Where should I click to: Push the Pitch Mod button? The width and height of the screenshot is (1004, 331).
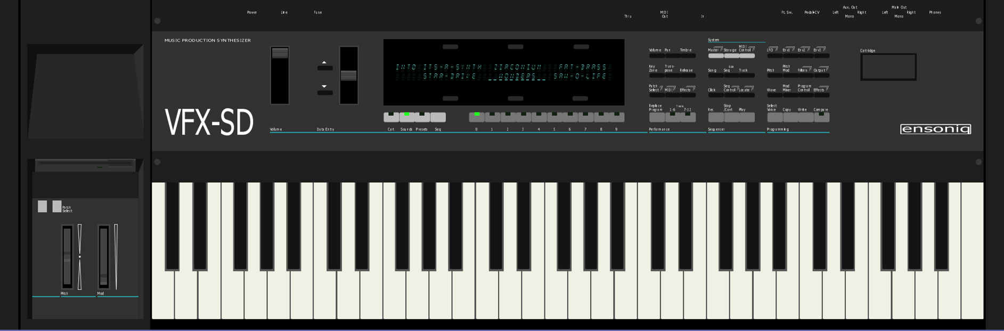791,76
